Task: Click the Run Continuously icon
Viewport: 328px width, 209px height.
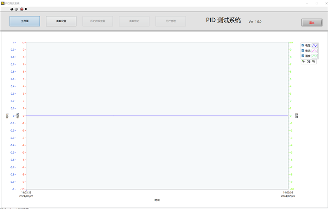Action: [16, 9]
